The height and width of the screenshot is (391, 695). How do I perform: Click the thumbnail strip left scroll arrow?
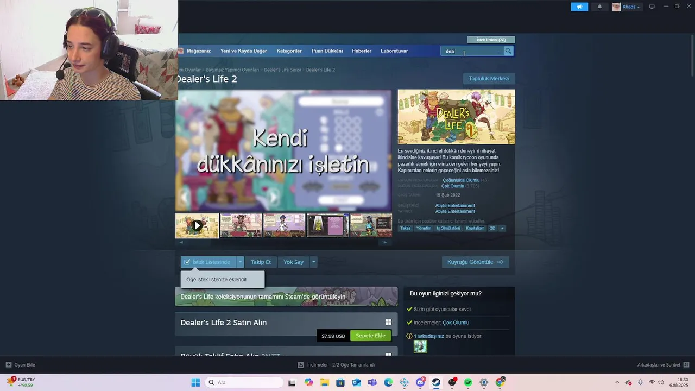[x=181, y=242]
